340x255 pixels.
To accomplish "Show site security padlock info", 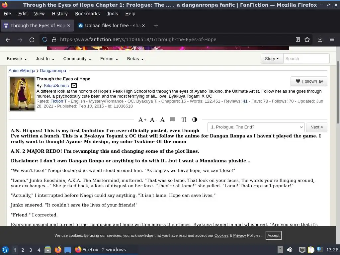I will click(54, 40).
